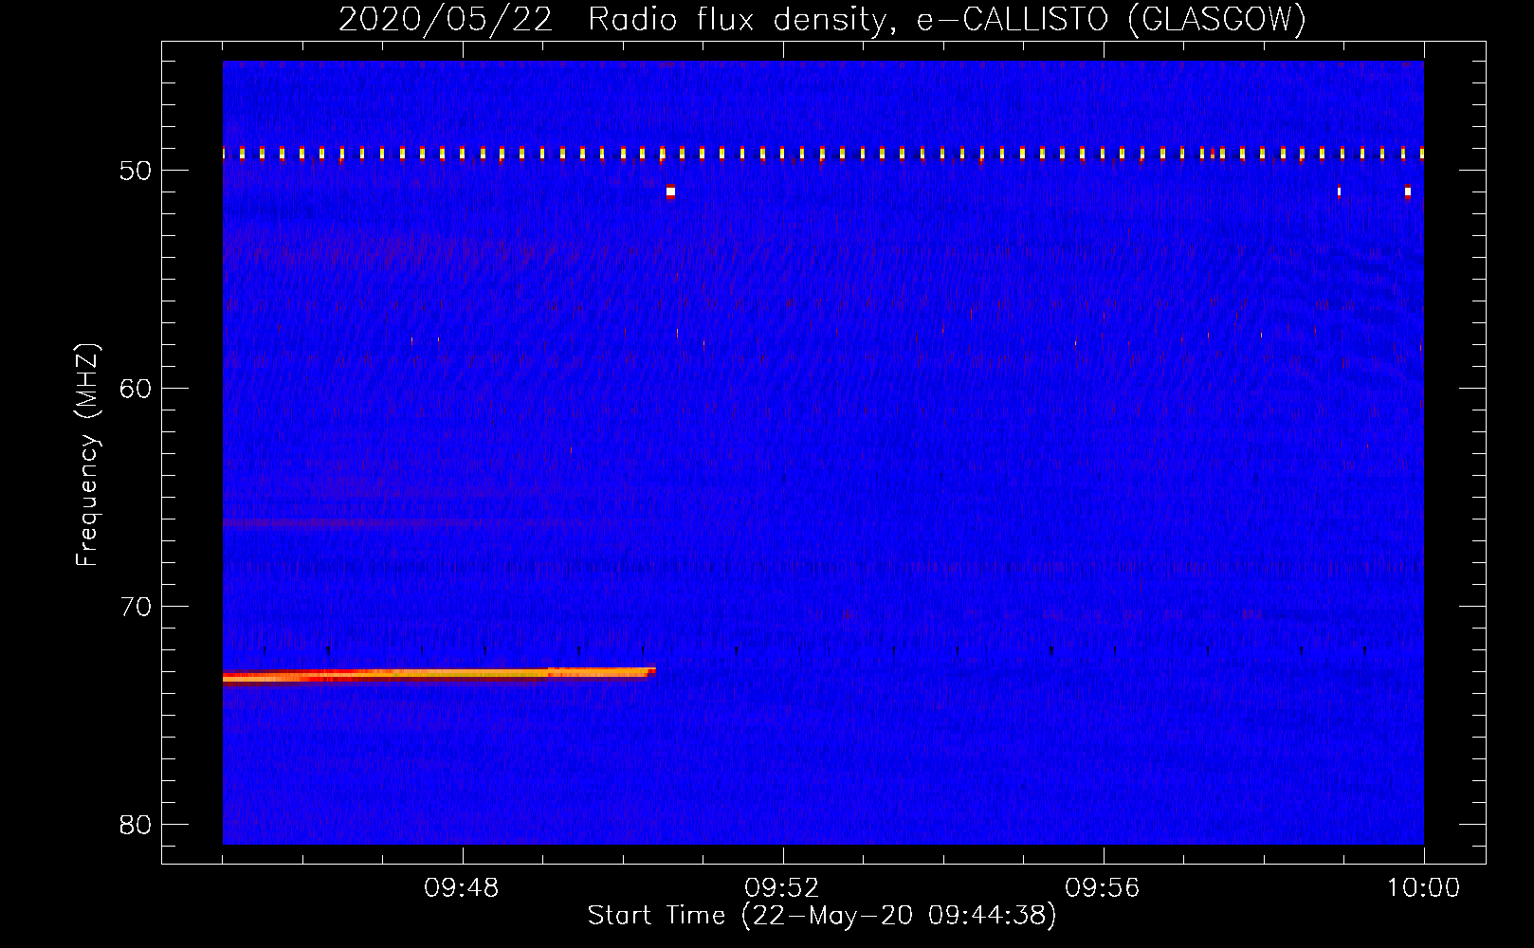Click the 09:52 time tick label
1534x948 pixels.
pyautogui.click(x=782, y=888)
